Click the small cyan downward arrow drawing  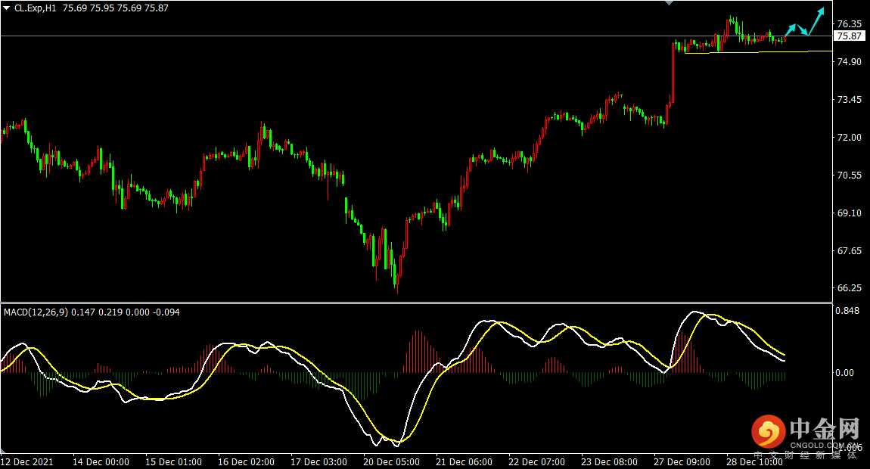tap(803, 30)
